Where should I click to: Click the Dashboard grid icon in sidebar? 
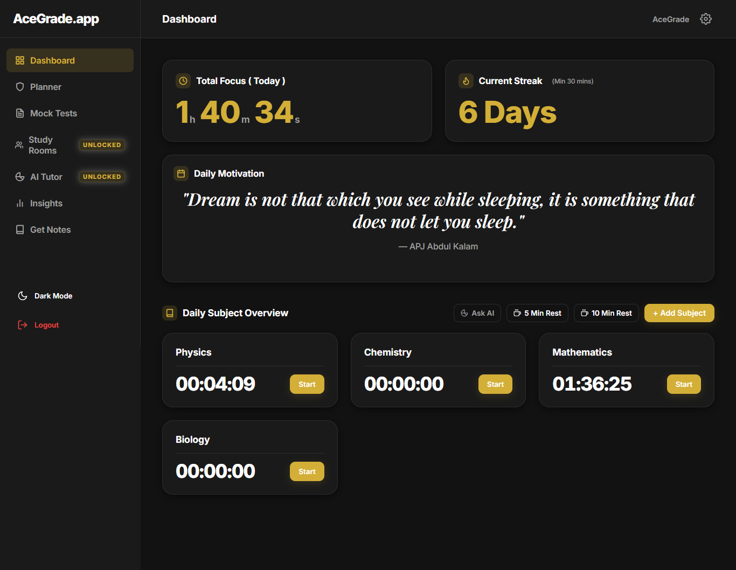pos(20,60)
